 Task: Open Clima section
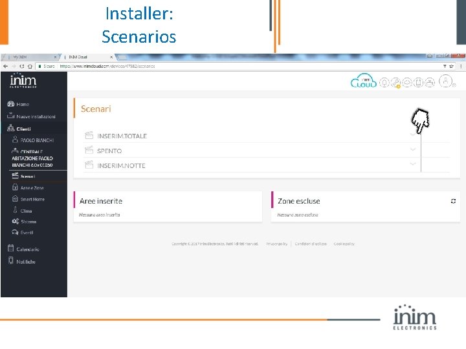tap(26, 211)
